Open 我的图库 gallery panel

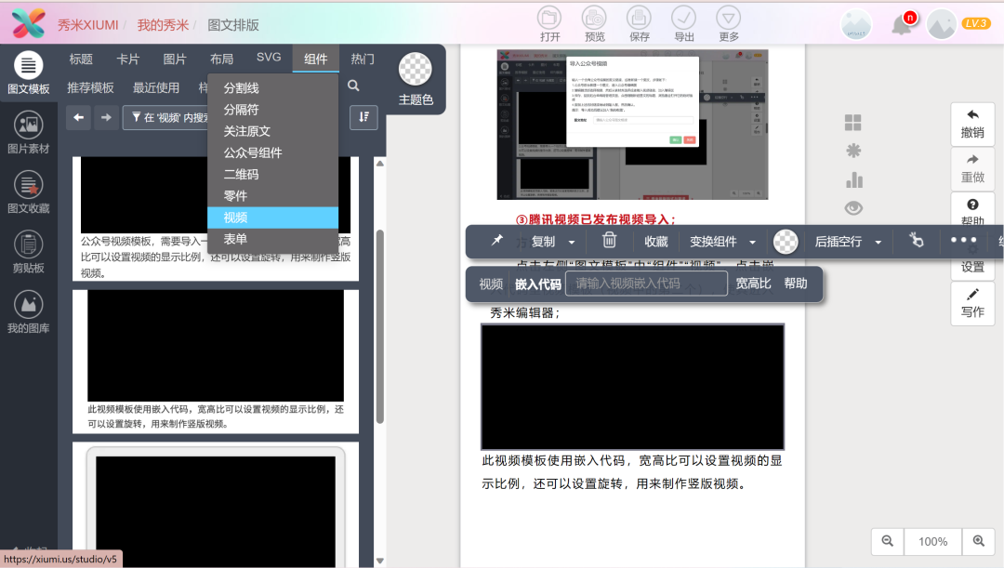click(28, 311)
